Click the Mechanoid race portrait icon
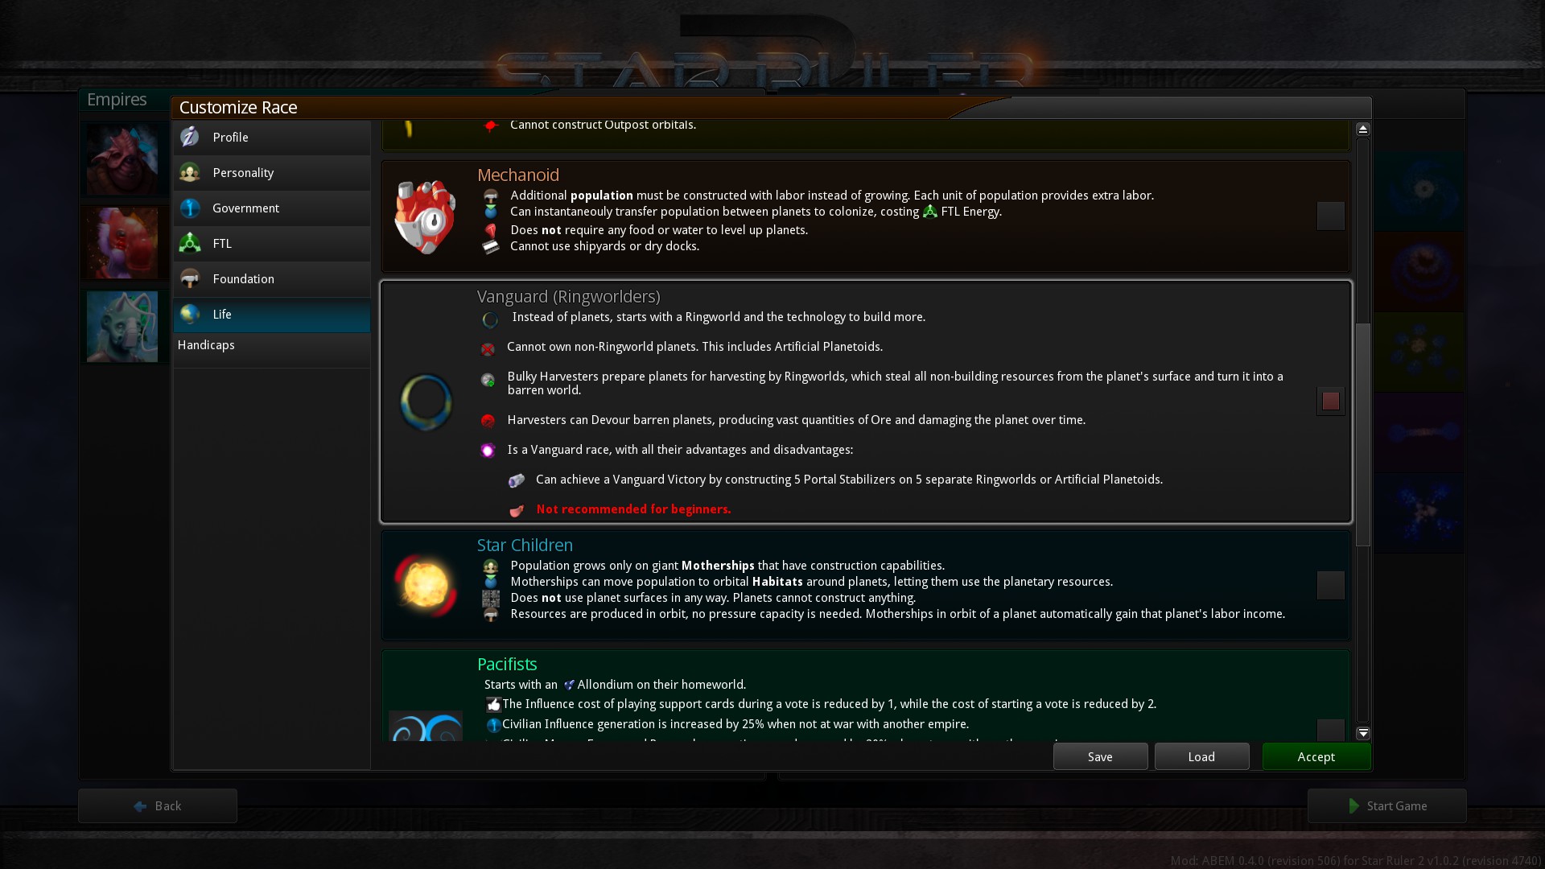Screen dimensions: 1545x869 click(x=426, y=214)
